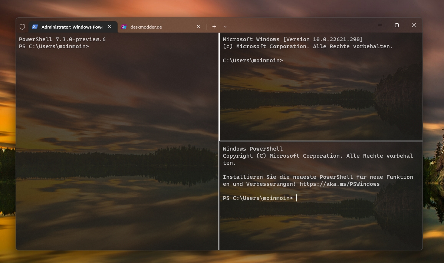Click the 'PS C:\Users\moinmoin>' prompt in left pane
Image resolution: width=444 pixels, height=263 pixels.
[x=54, y=46]
